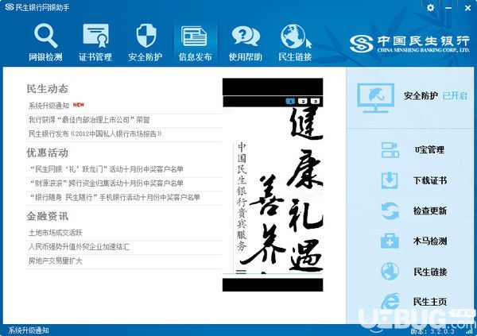477x336 pixels.
Task: Select 检查更新 label
Action: 430,210
